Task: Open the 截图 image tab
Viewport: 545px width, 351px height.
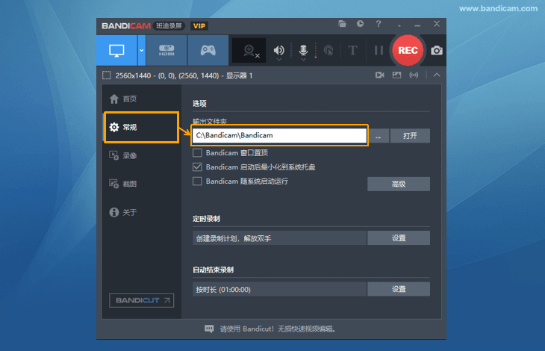Action: point(141,184)
